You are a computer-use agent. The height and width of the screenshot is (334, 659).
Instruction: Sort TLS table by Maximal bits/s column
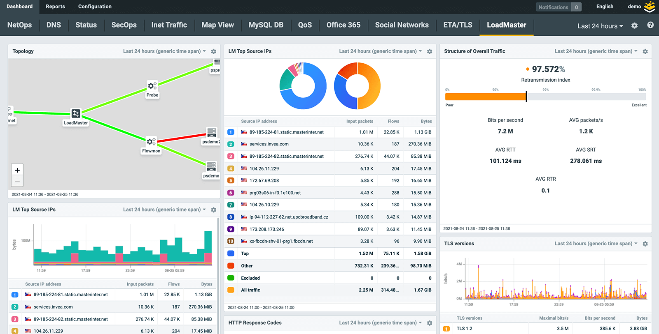(x=554, y=318)
